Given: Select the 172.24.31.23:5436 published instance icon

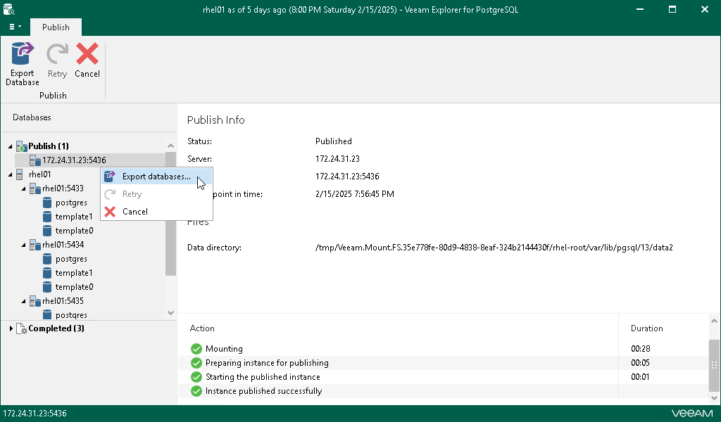Looking at the screenshot, I should [x=35, y=160].
